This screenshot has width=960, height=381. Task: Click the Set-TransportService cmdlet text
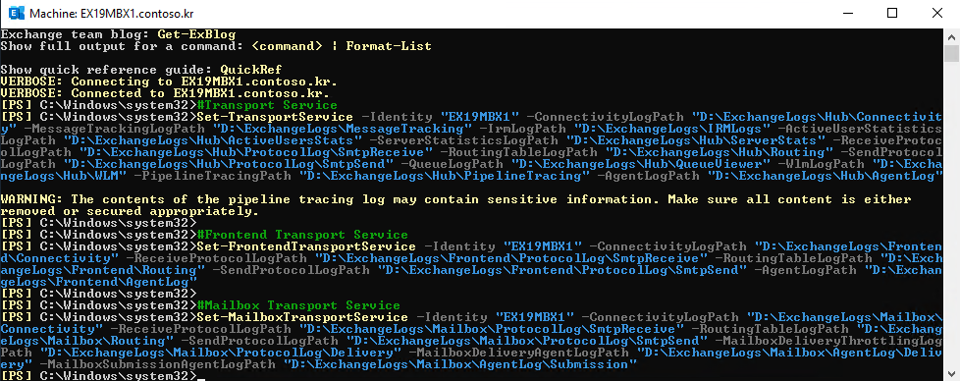coord(274,117)
